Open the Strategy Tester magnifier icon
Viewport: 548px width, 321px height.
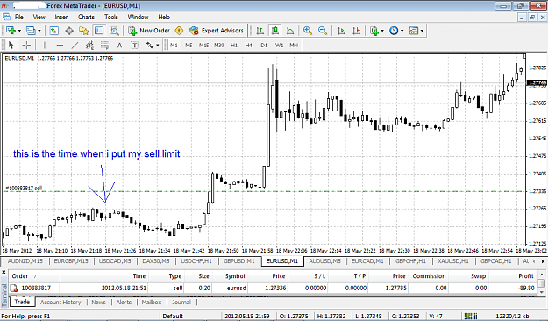(114, 31)
